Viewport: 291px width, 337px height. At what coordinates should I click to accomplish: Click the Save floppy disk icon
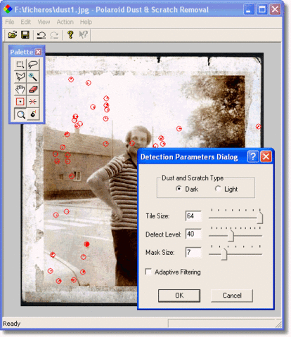25,35
